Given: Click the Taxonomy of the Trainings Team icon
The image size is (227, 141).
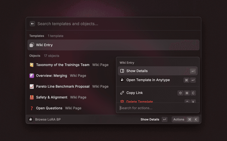Looking at the screenshot, I should click(x=32, y=65).
